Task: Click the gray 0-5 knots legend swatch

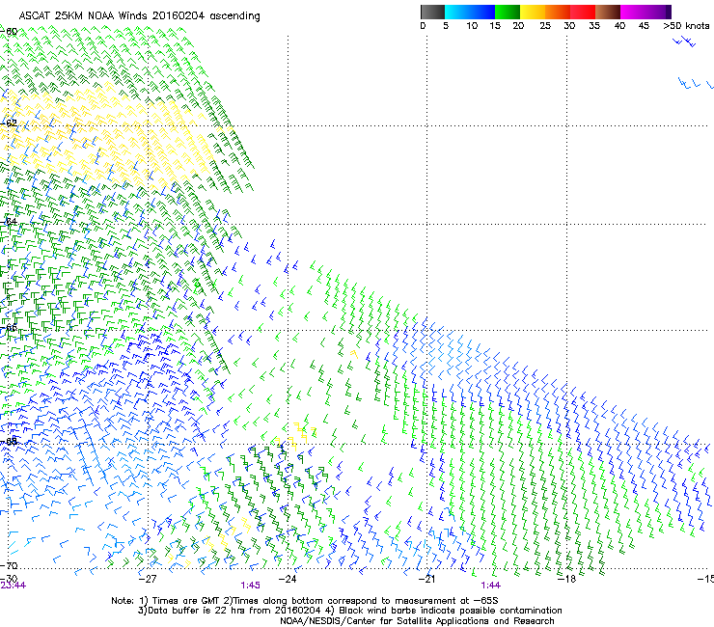Action: pyautogui.click(x=432, y=12)
